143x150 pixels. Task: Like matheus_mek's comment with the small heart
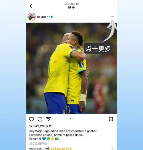113,149
